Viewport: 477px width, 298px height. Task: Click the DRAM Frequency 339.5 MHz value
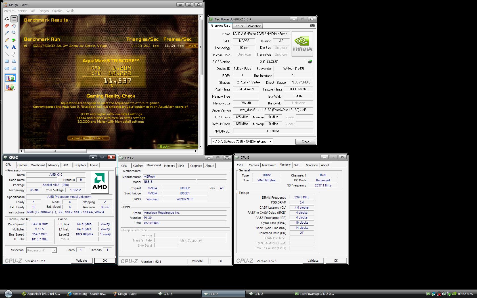coord(302,198)
